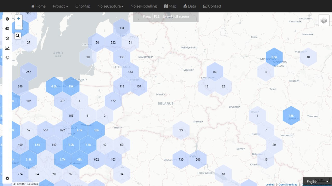Select the 1.2k hexagon
This screenshot has height=186, width=332.
[x=71, y=145]
